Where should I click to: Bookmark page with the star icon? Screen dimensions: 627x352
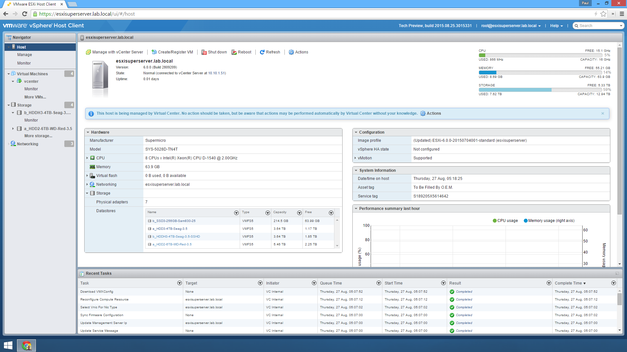[x=603, y=14]
